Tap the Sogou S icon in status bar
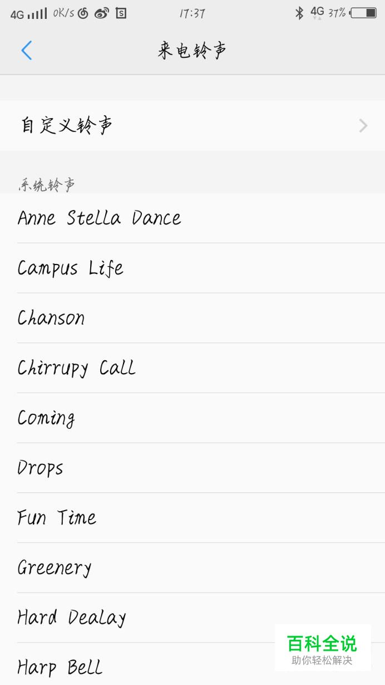The width and height of the screenshot is (385, 685). [121, 13]
